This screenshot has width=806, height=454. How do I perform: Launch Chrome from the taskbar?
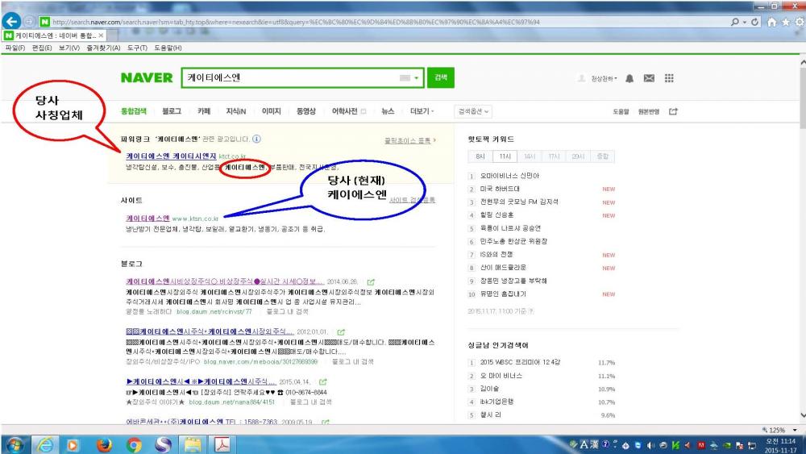point(134,445)
